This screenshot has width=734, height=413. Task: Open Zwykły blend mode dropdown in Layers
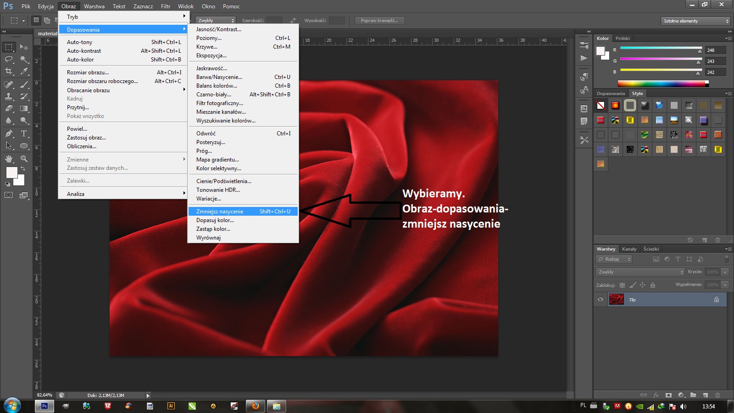coord(640,272)
